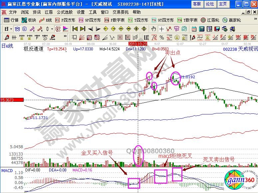Screen dimensions: 258x193
Task: Click the 论坛 forum button
Action: [210, 4]
